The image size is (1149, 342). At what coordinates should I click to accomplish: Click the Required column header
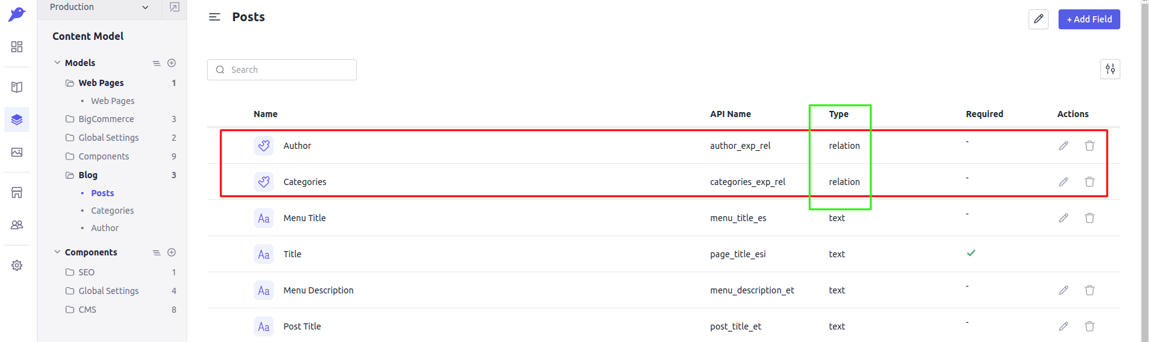[984, 114]
